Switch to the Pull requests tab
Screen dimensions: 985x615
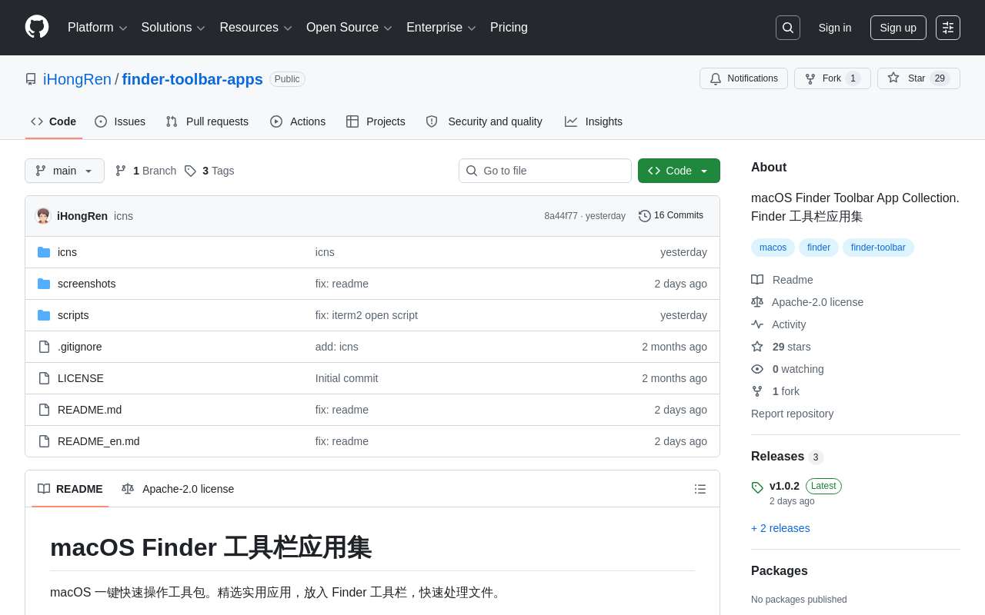tap(216, 121)
